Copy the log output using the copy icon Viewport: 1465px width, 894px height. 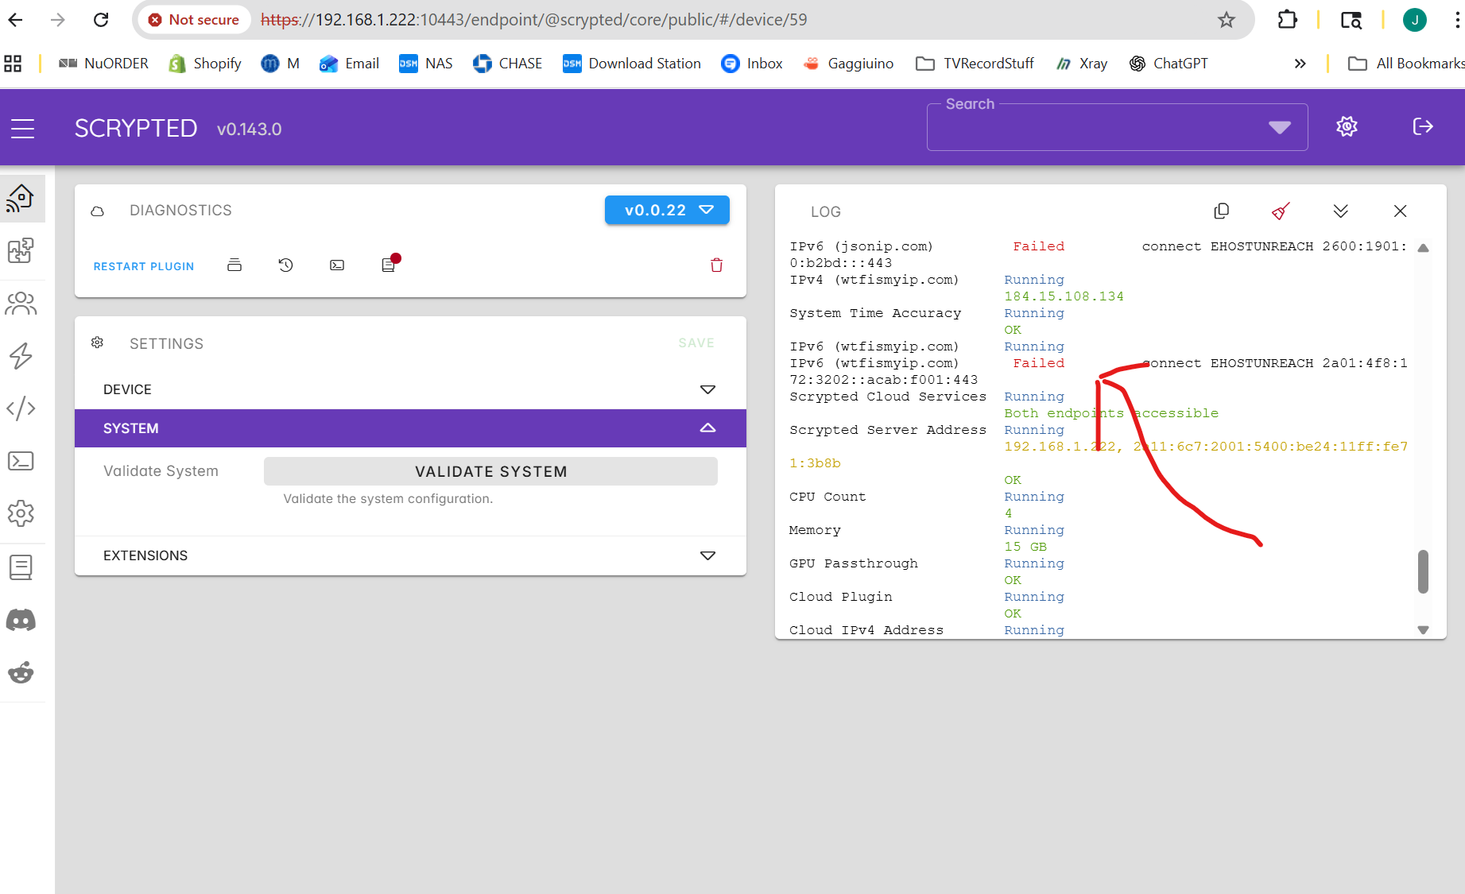click(1221, 211)
